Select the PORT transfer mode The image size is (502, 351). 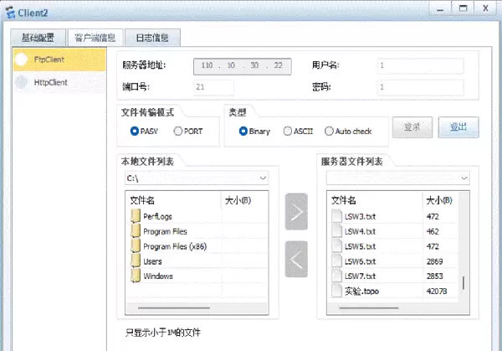pos(178,132)
